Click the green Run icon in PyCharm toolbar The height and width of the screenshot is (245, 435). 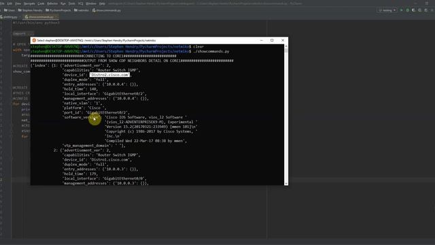(x=402, y=10)
